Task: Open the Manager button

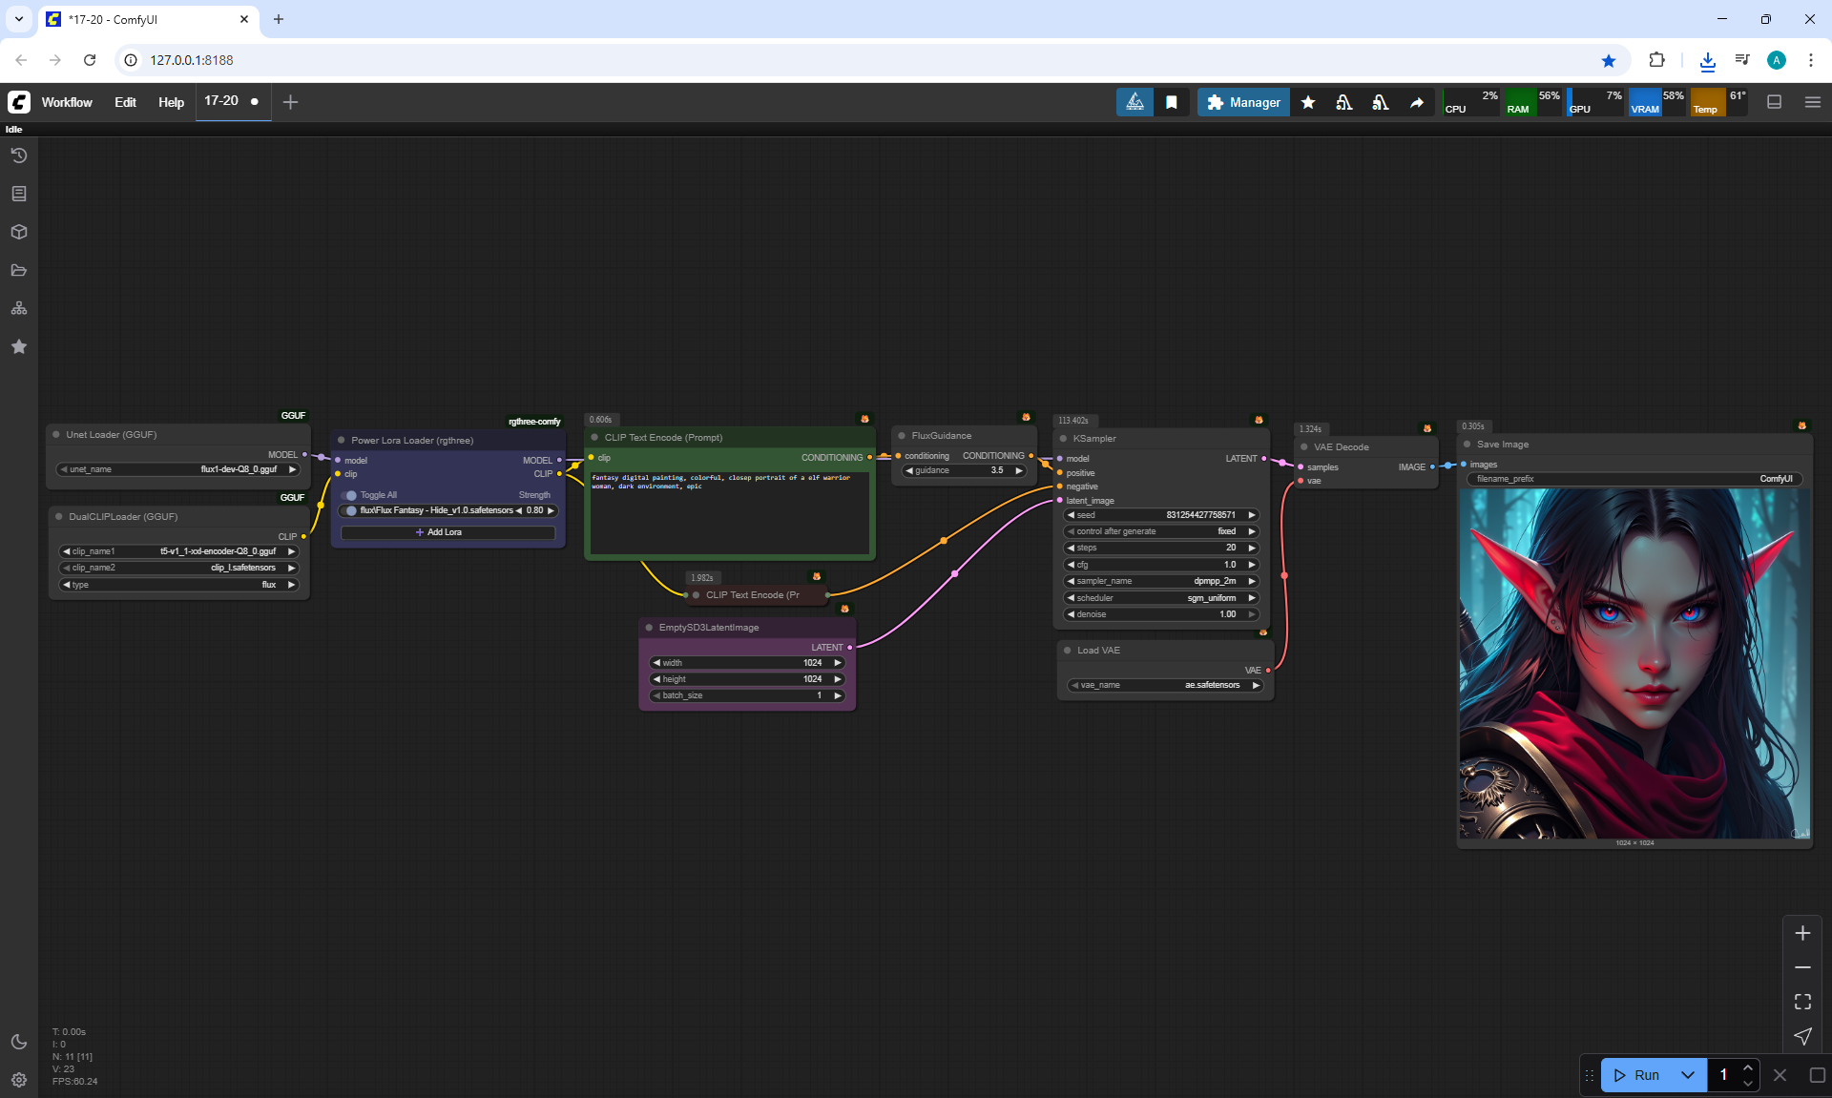Action: click(x=1243, y=102)
